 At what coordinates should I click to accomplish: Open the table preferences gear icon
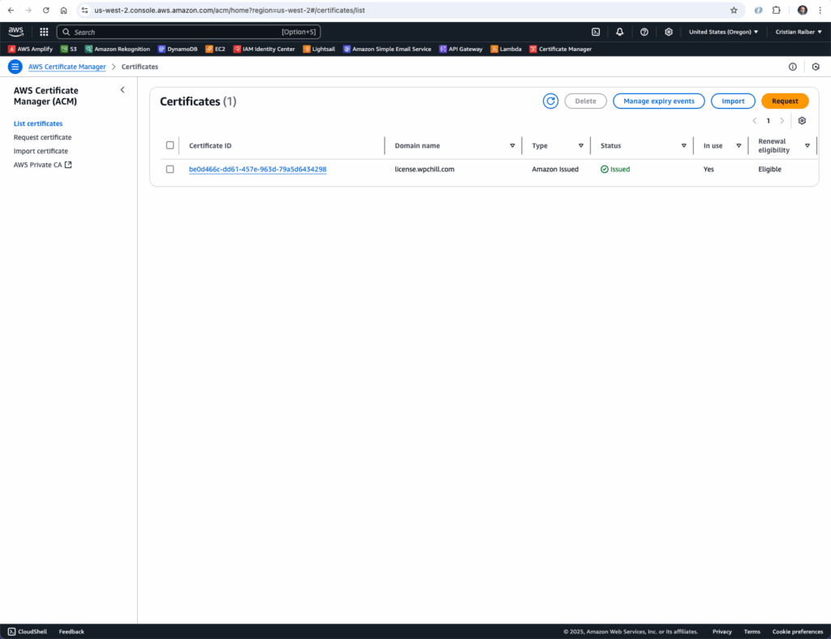[802, 121]
